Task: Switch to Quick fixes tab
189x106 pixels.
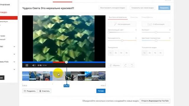Action: [118, 17]
